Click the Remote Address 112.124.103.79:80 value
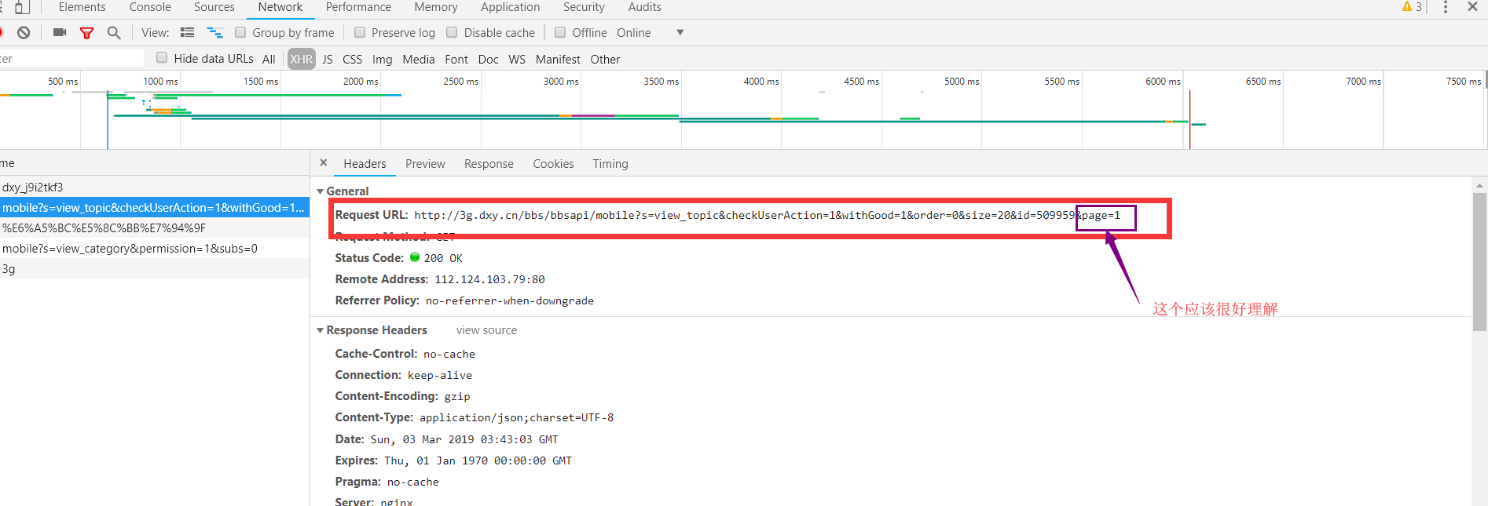The height and width of the screenshot is (506, 1488). tap(489, 279)
